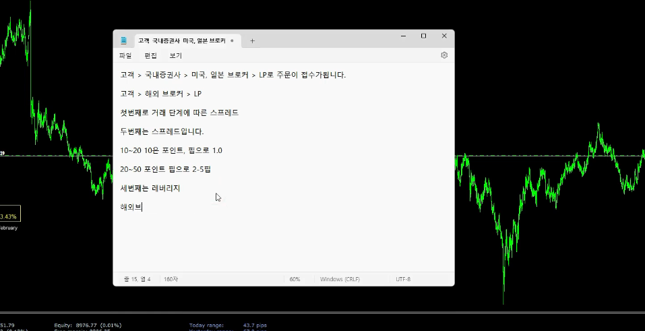Image resolution: width=645 pixels, height=331 pixels.
Task: Open the 보기 menu in Notepad
Action: click(x=176, y=55)
